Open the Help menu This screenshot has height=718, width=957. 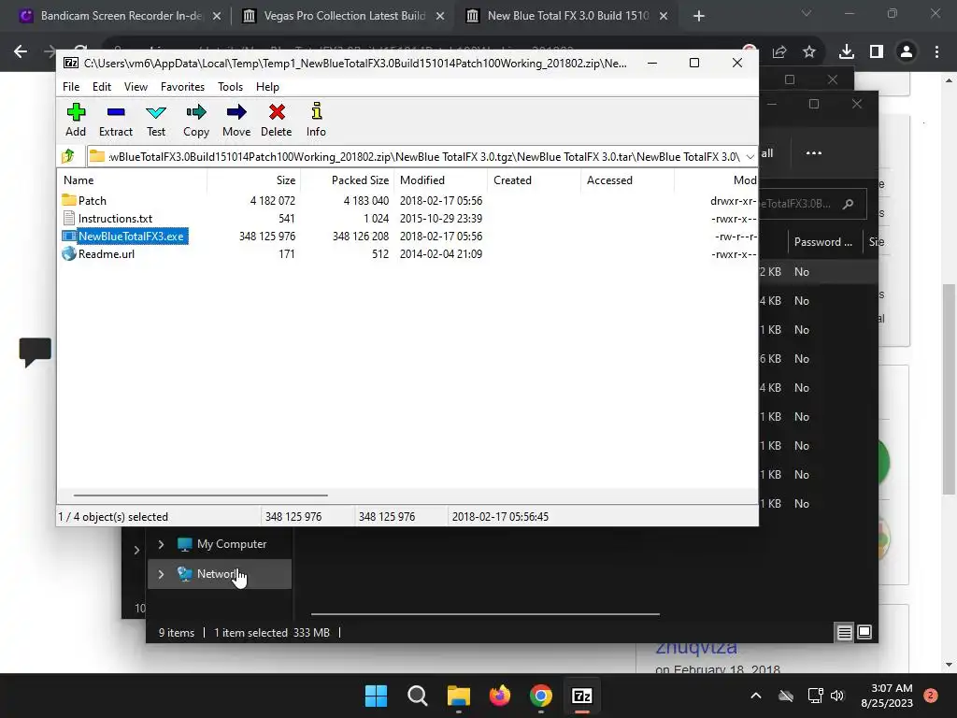267,87
